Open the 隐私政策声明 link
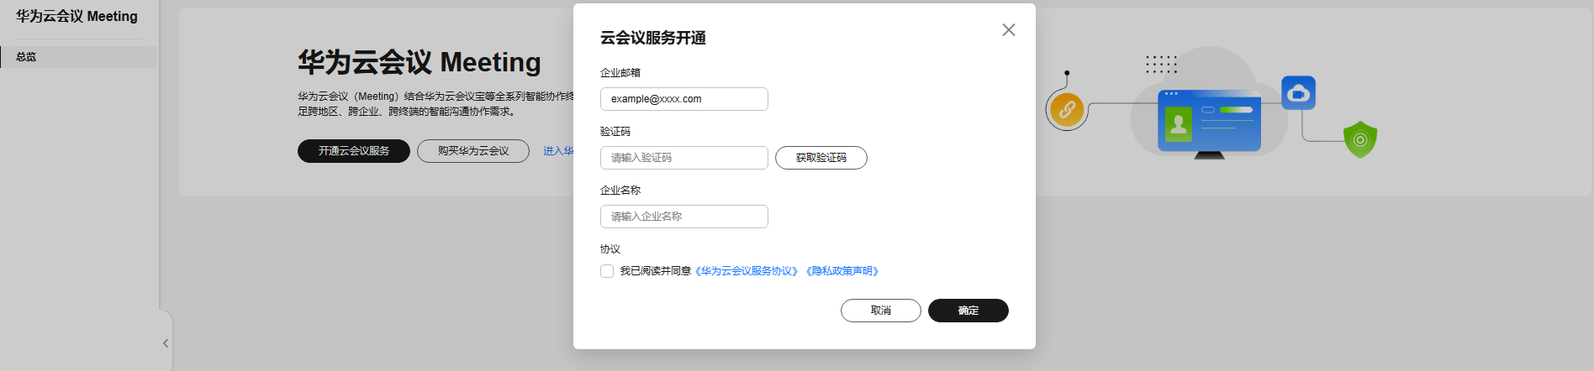 (842, 271)
